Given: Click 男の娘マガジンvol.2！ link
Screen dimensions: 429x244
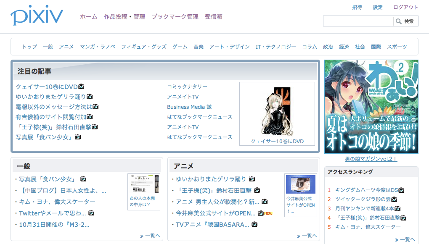Looking at the screenshot, I should click(371, 159).
